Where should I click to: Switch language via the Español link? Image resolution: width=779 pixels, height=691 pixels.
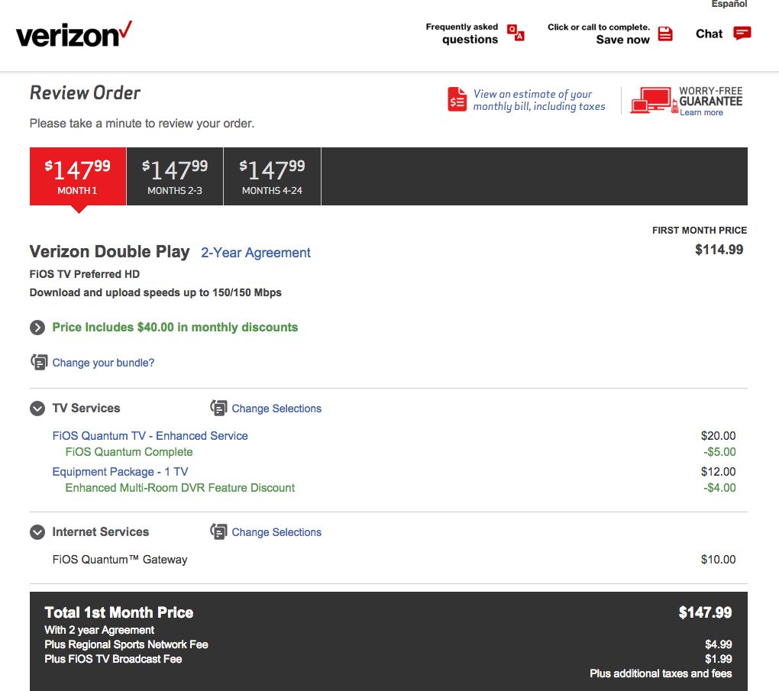[x=729, y=5]
